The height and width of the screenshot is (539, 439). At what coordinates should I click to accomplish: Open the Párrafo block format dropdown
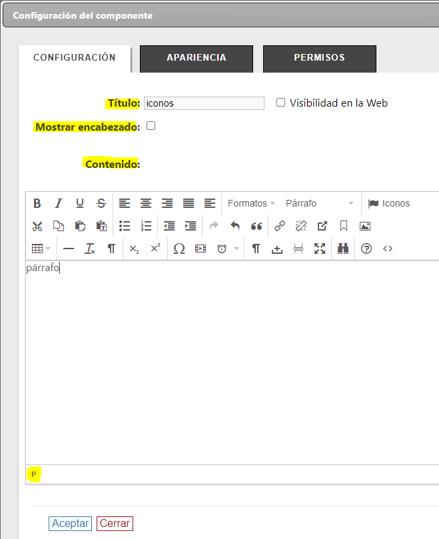click(320, 203)
